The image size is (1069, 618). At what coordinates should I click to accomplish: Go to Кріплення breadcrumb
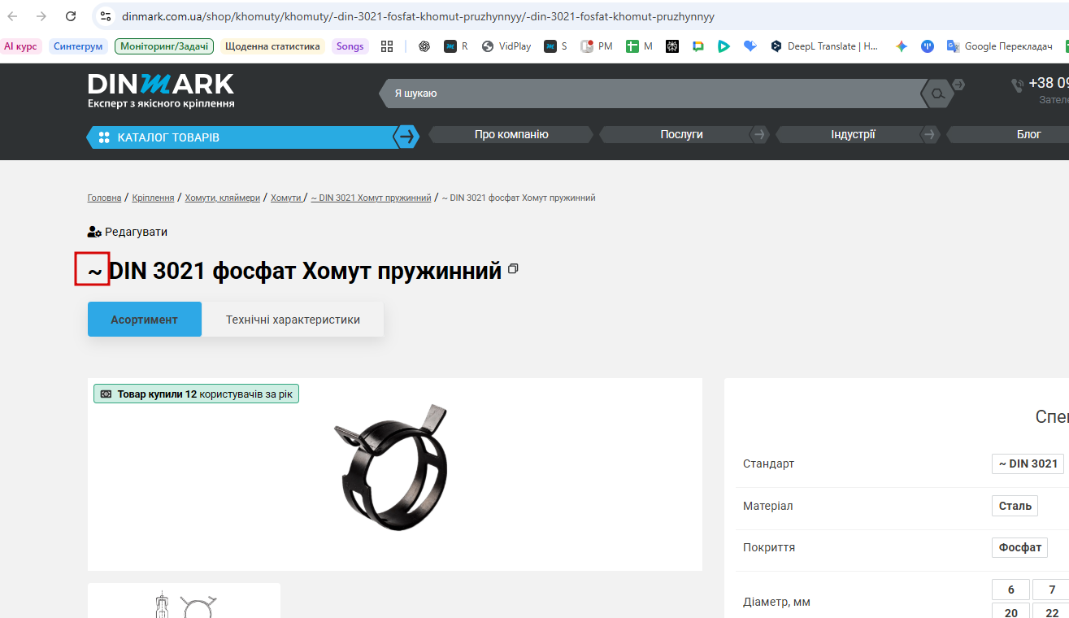(x=153, y=198)
